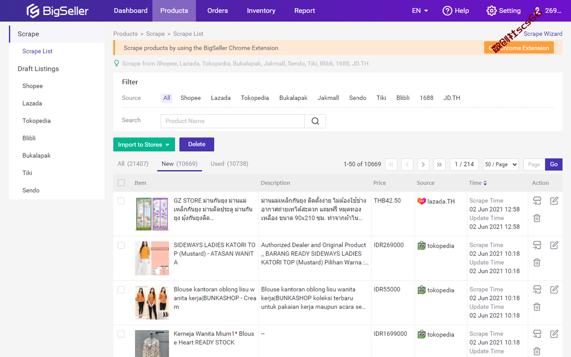The height and width of the screenshot is (357, 571).
Task: Click Products in the breadcrumb
Action: [x=125, y=34]
